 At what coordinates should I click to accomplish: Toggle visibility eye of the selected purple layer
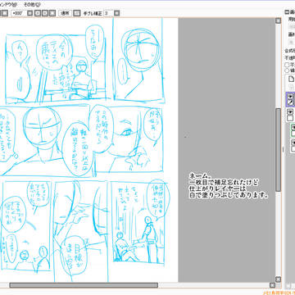[x=291, y=97]
